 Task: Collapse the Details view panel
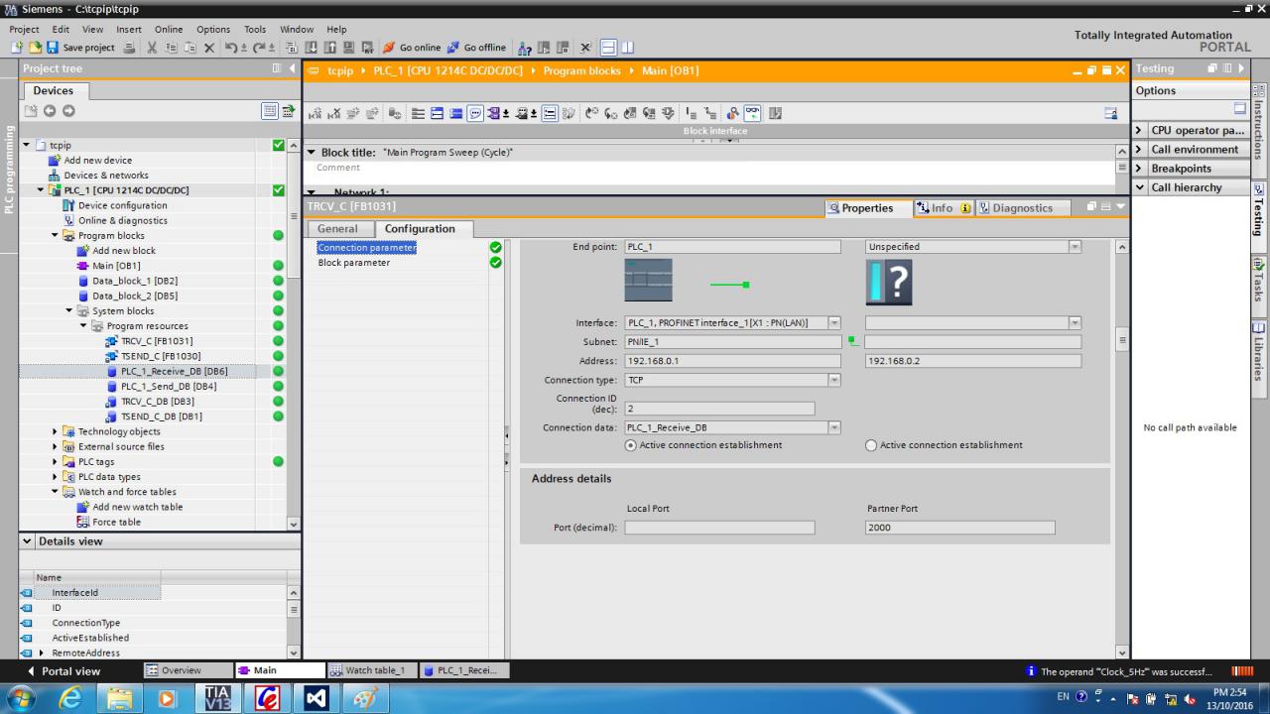click(27, 541)
